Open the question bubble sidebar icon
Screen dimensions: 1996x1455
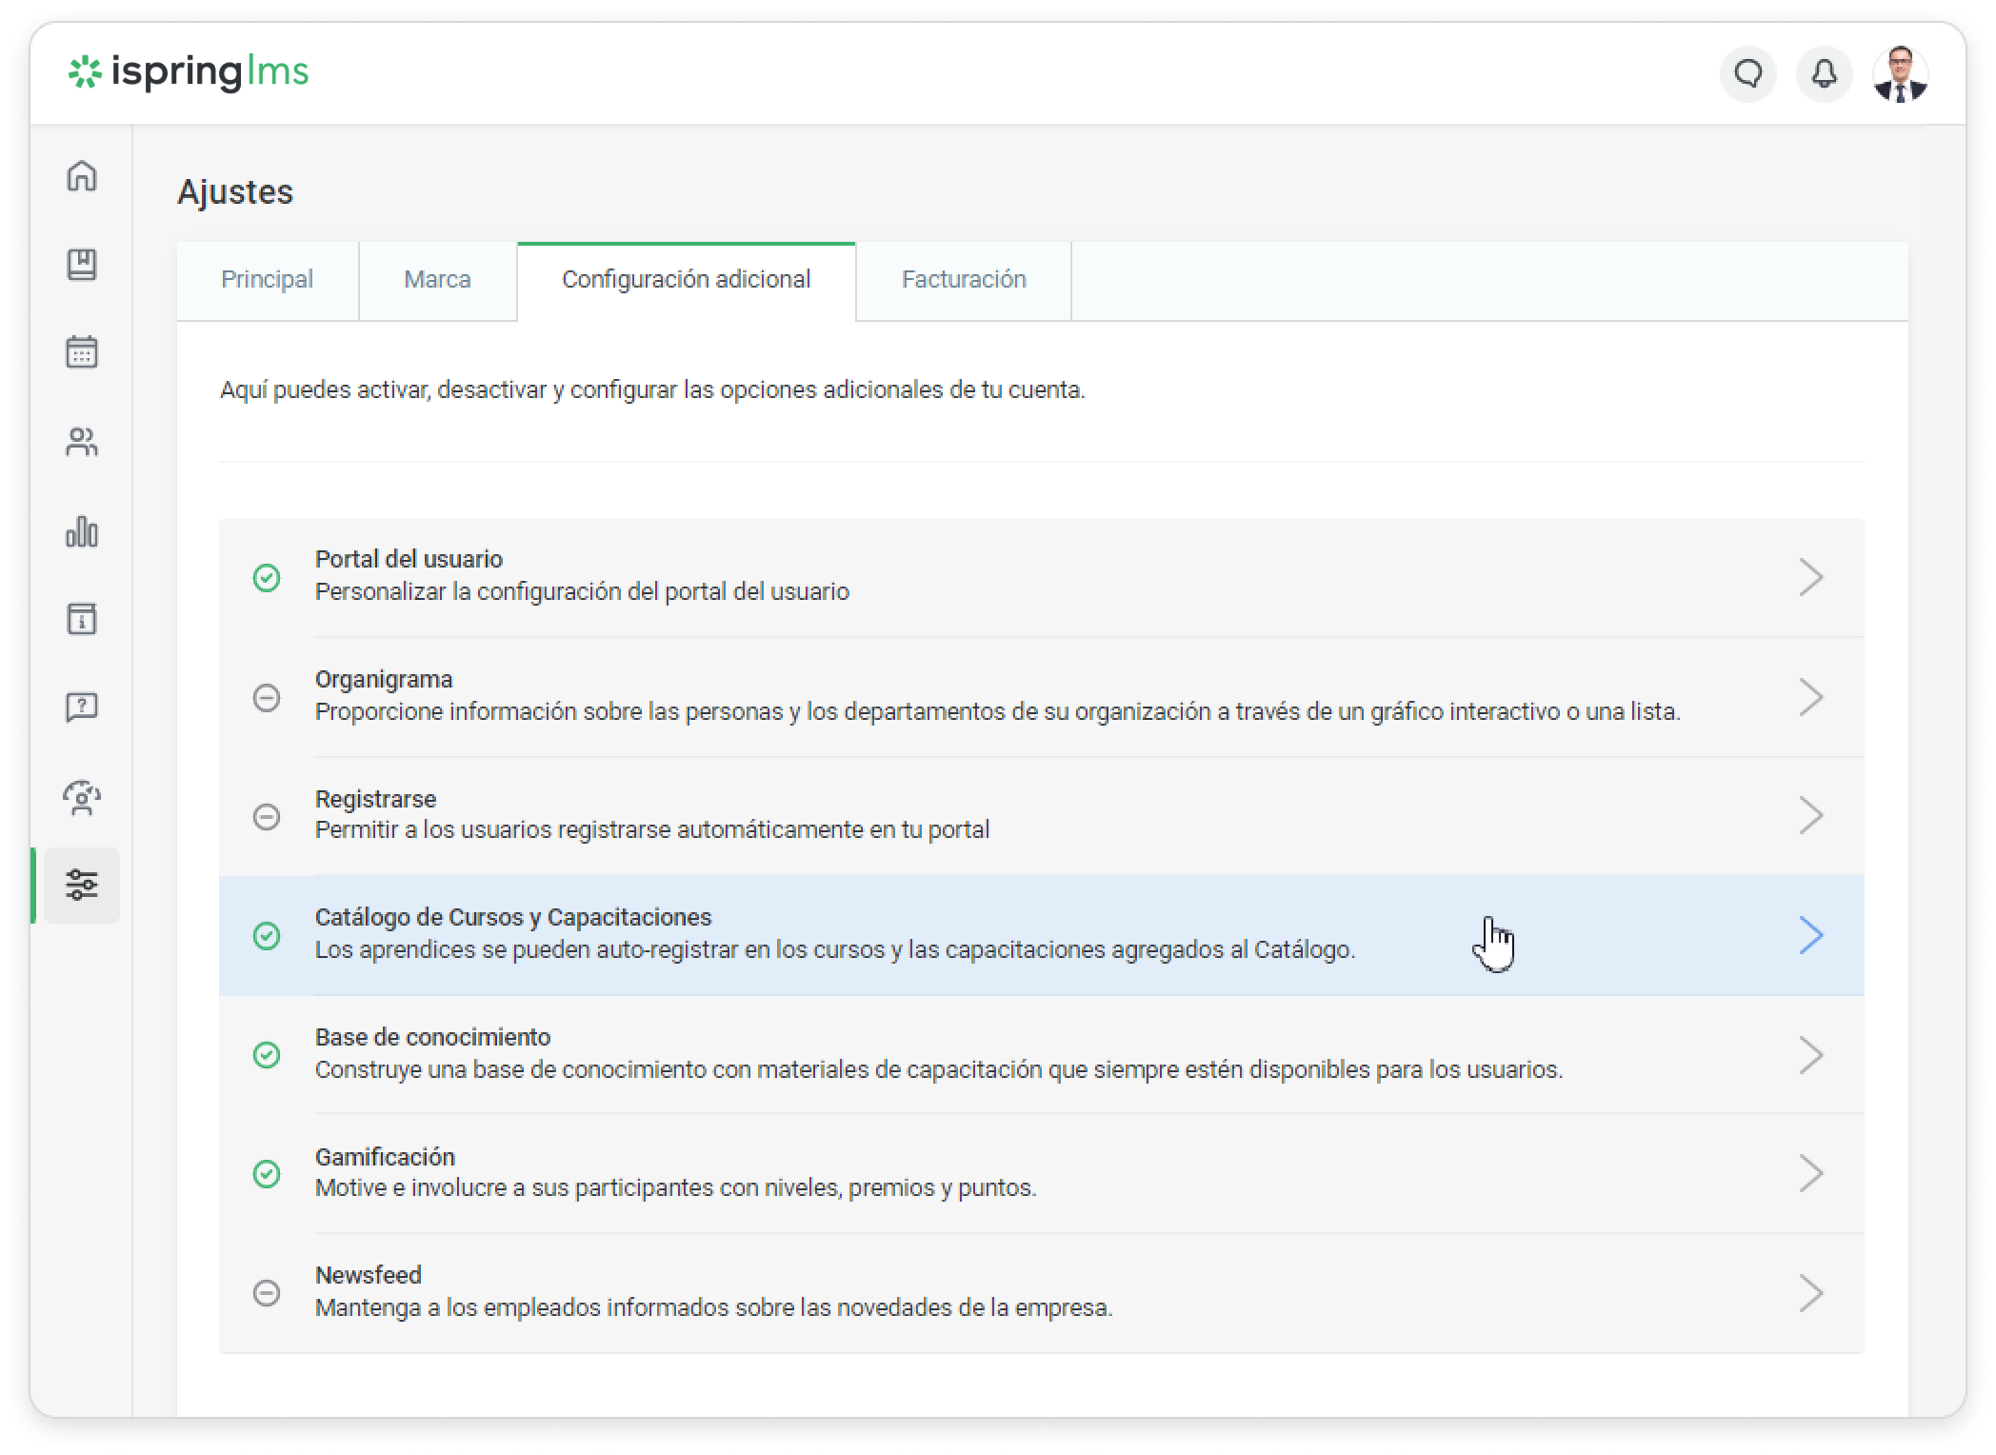pos(82,708)
